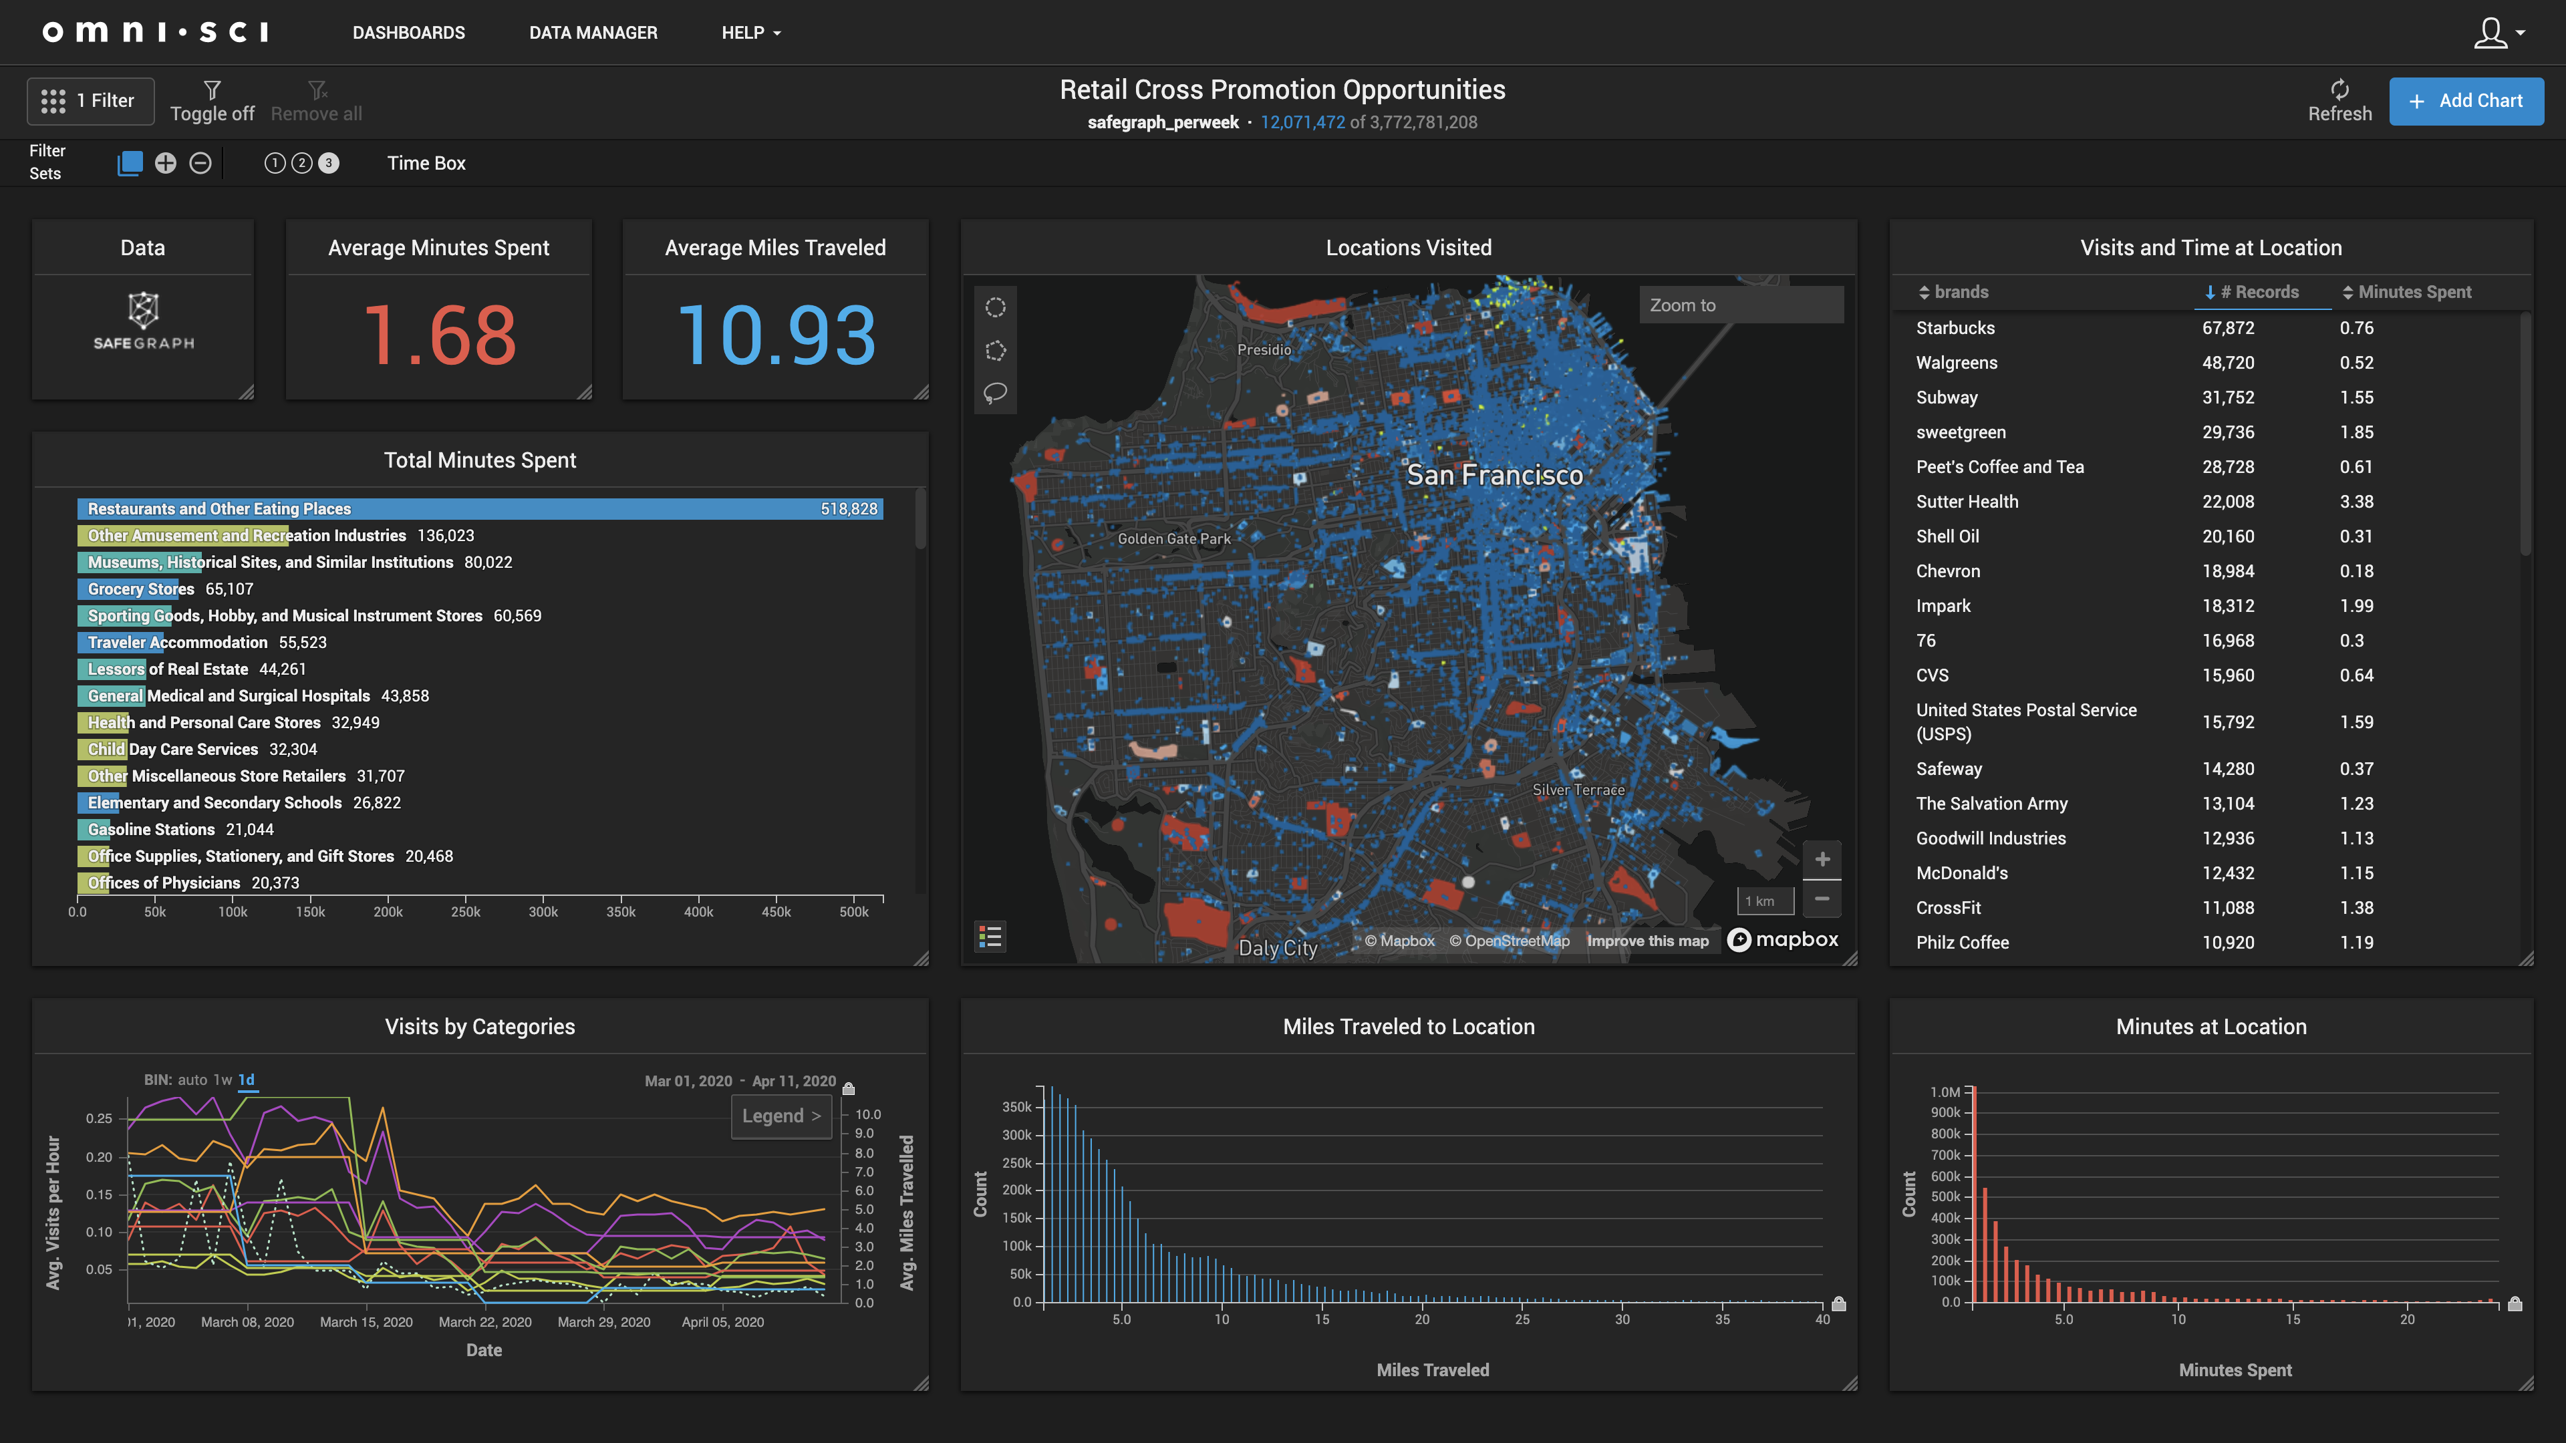2566x1443 pixels.
Task: Click Improve this map link
Action: (1648, 940)
